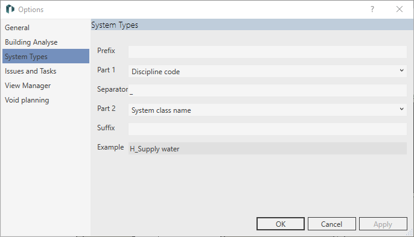414x237 pixels.
Task: Click the help question mark icon
Action: point(372,9)
